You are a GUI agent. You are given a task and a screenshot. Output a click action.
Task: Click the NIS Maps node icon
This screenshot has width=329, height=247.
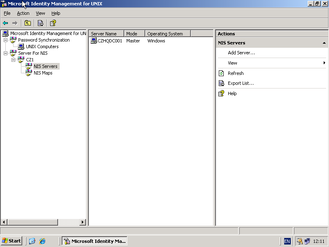tap(29, 73)
